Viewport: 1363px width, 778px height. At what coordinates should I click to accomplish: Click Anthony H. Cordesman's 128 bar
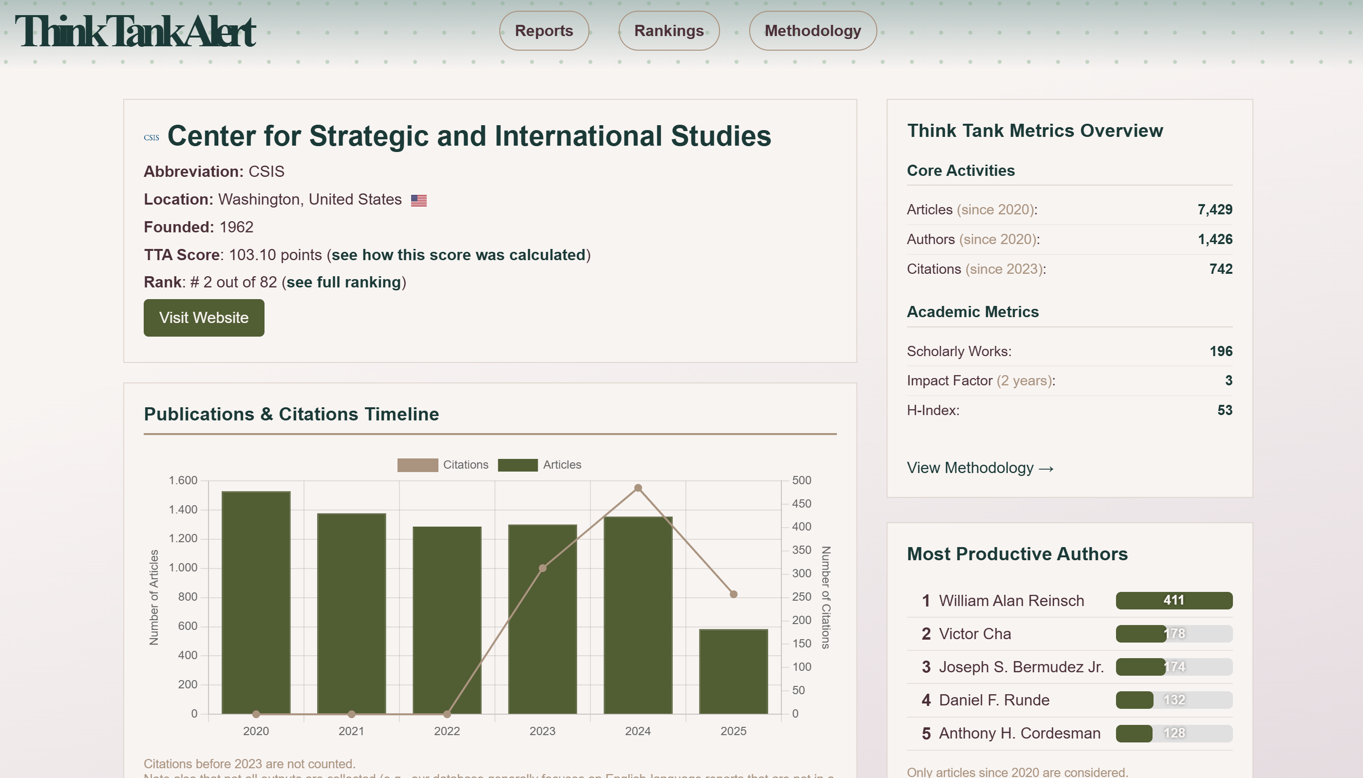1174,733
